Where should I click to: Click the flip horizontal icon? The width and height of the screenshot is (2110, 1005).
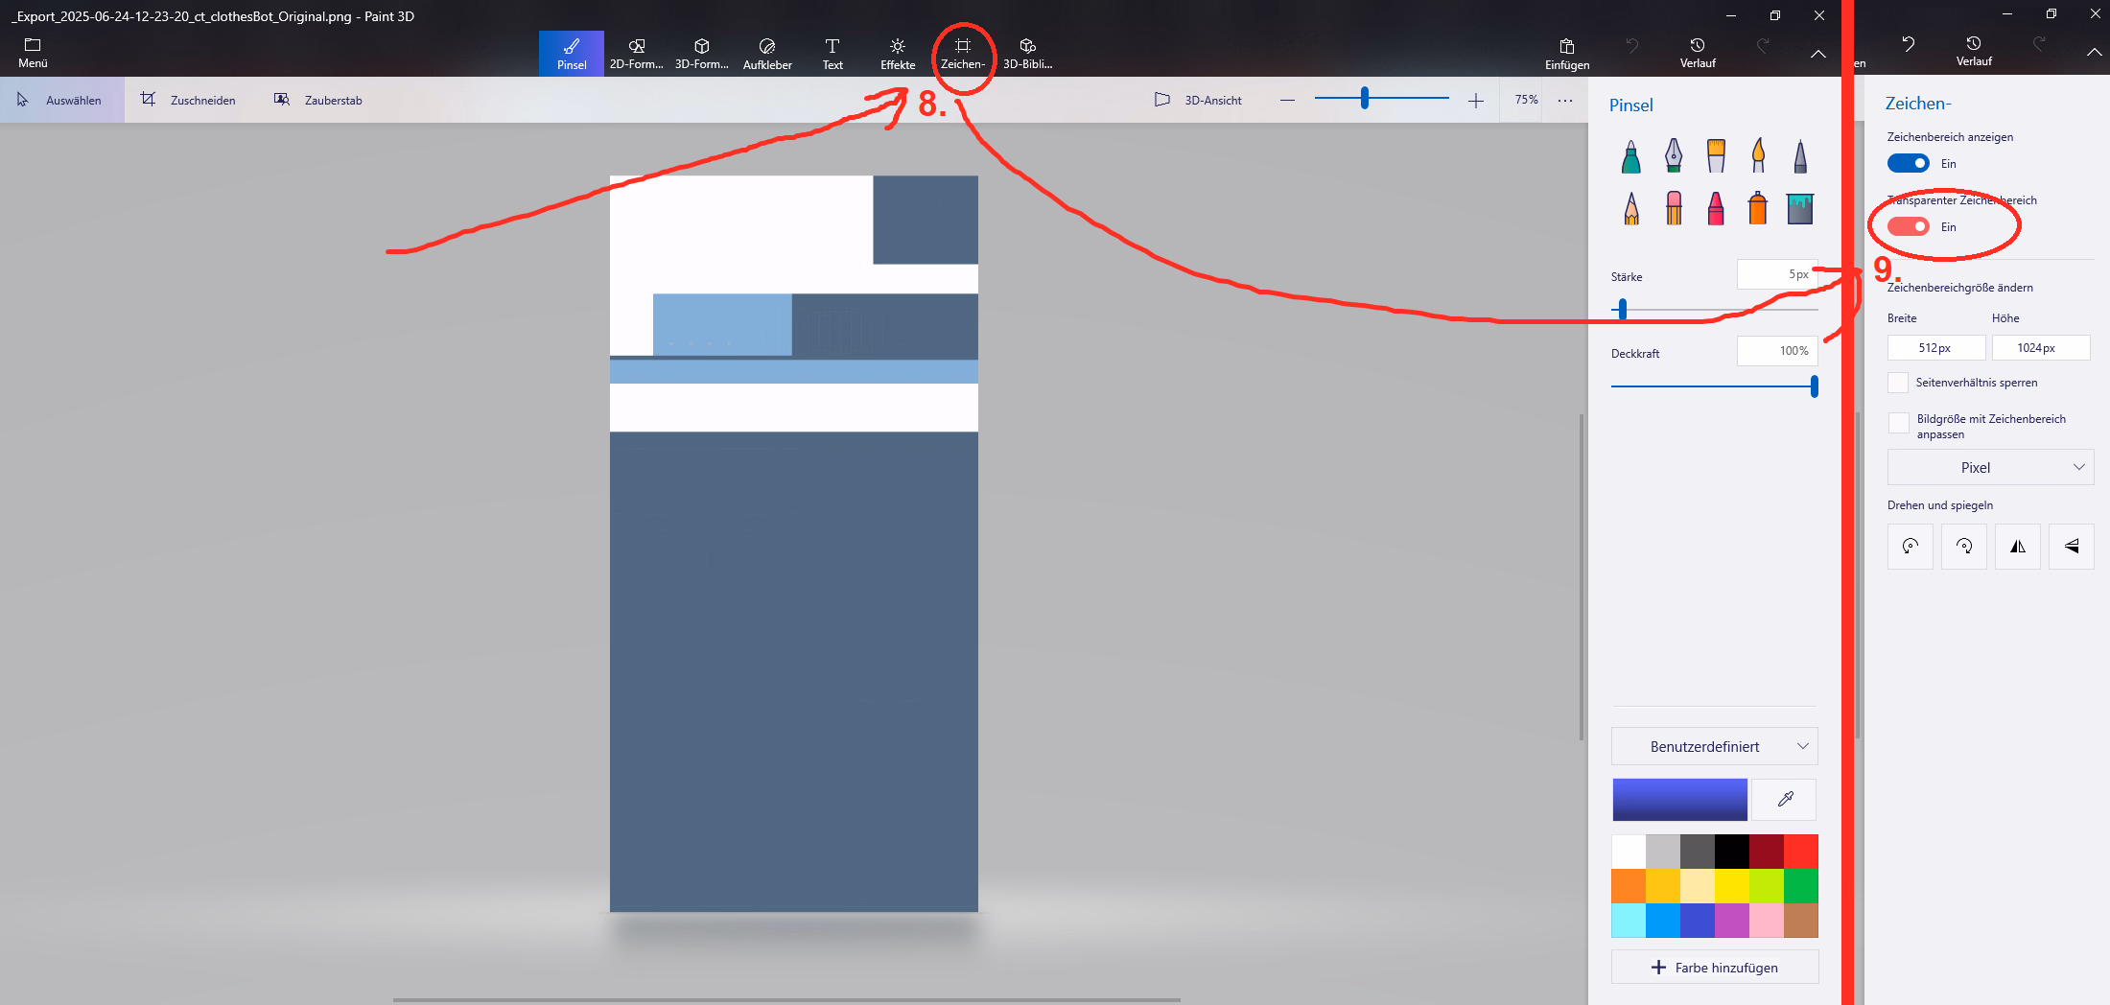[x=2018, y=547]
